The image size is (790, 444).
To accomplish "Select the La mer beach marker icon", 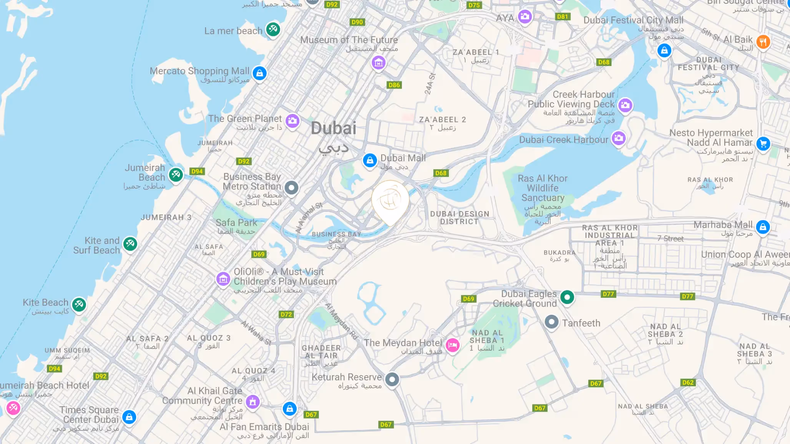I will 273,29.
